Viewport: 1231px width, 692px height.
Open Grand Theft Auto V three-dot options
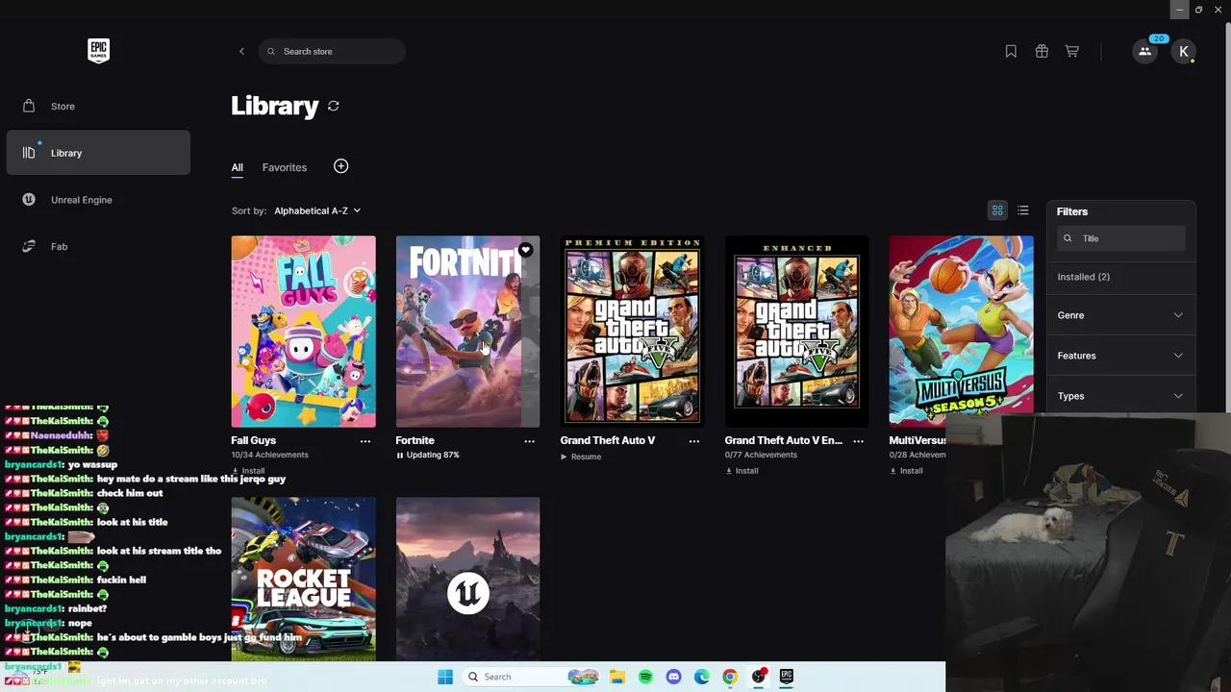pos(694,441)
